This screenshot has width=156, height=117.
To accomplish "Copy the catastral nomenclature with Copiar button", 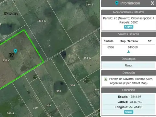I will coord(129,27).
